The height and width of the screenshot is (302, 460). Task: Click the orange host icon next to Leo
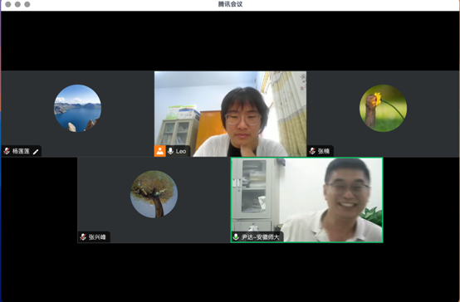point(160,151)
